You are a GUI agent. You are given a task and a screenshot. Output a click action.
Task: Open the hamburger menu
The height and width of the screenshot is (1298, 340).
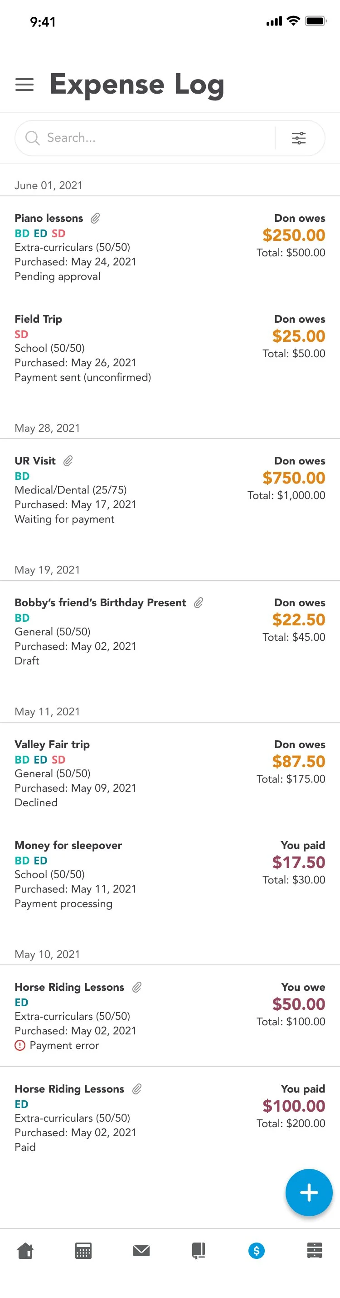(24, 85)
